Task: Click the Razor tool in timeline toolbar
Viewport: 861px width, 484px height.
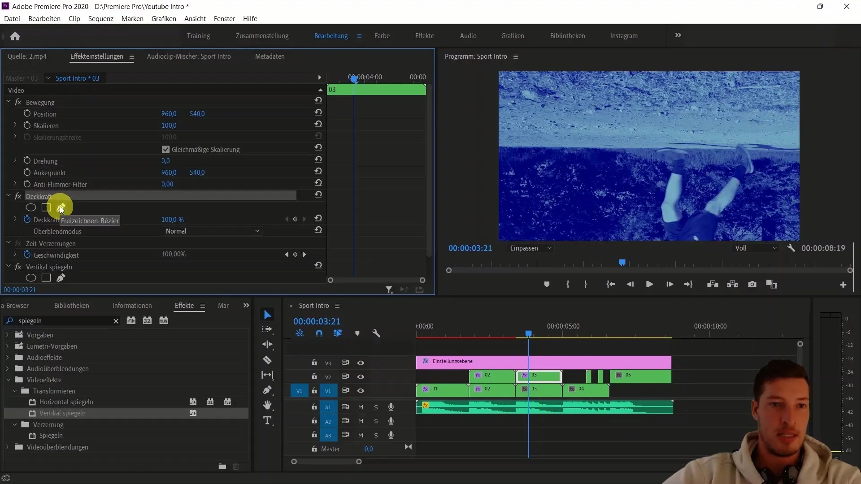Action: (268, 359)
